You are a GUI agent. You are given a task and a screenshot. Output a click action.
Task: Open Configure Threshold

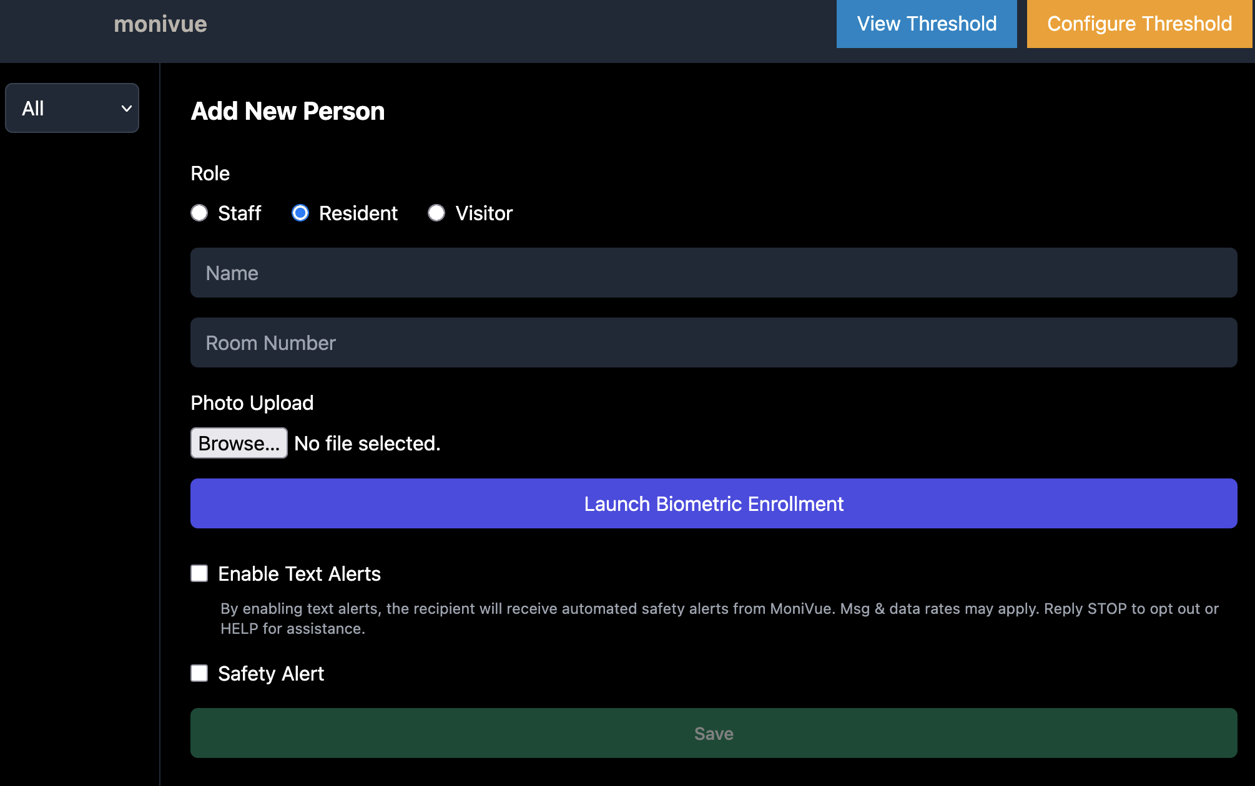point(1139,24)
